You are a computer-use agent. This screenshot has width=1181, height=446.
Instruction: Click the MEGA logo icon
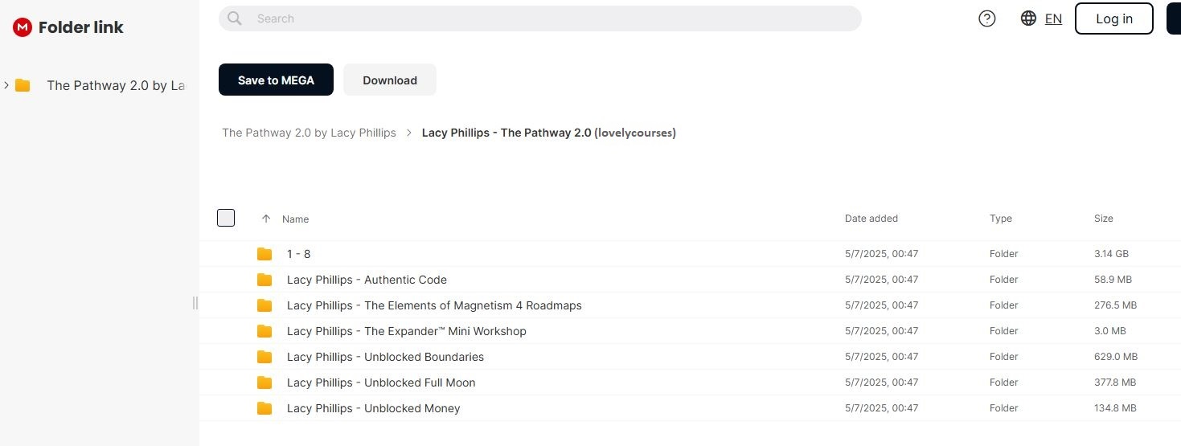(x=23, y=27)
